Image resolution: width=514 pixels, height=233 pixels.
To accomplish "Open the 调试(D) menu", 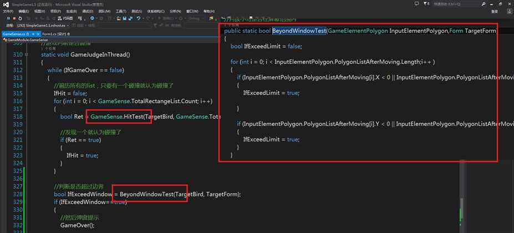I will point(88,11).
